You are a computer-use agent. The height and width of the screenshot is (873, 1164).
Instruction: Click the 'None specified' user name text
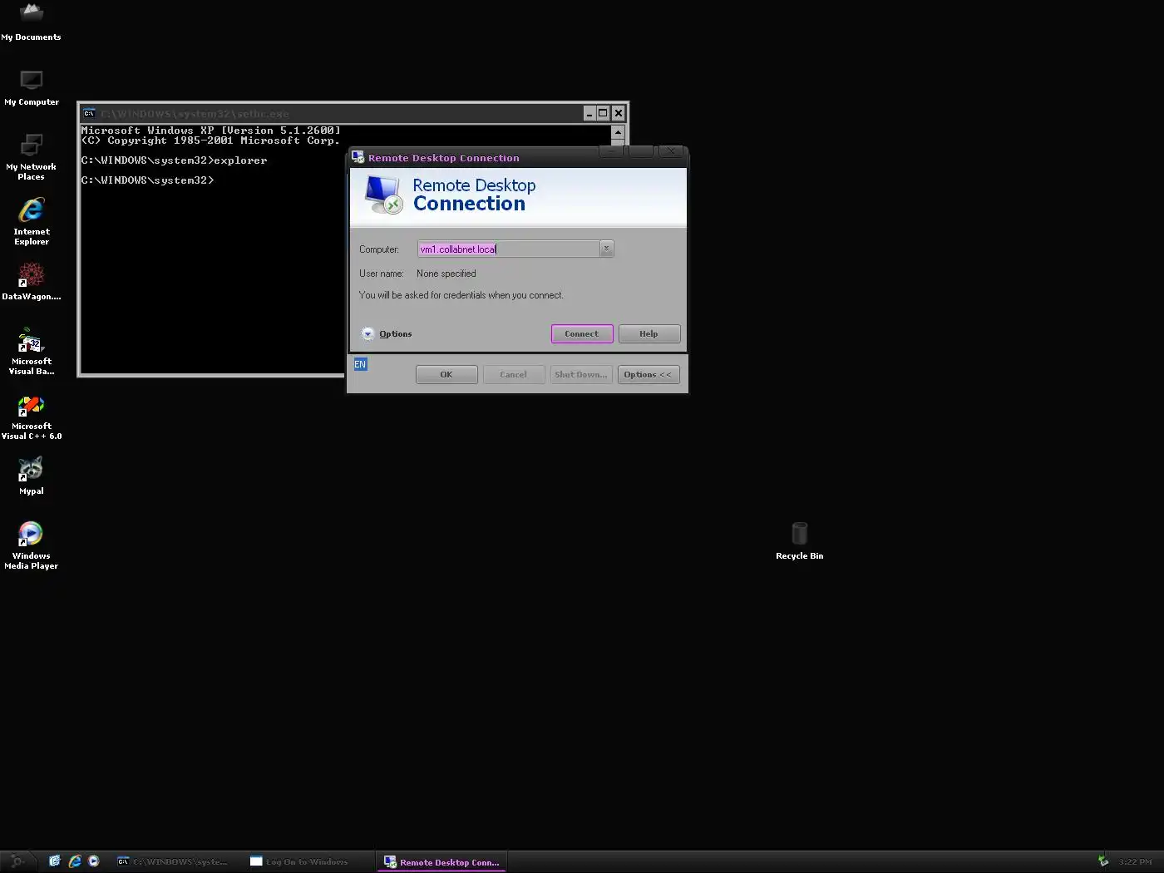click(446, 274)
